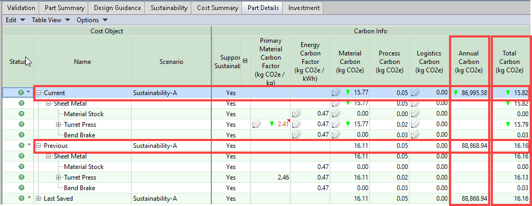532x206 pixels.
Task: Switch to the Cost Summary tab
Action: click(217, 8)
